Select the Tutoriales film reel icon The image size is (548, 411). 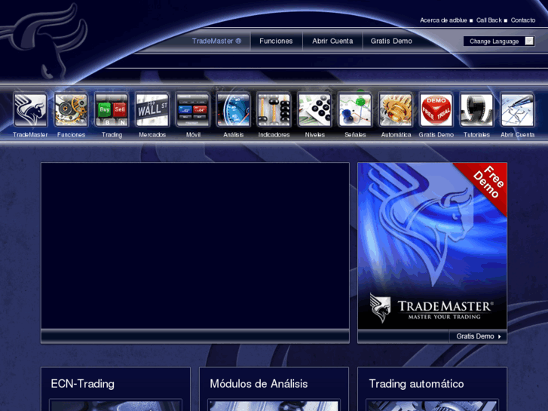click(476, 110)
